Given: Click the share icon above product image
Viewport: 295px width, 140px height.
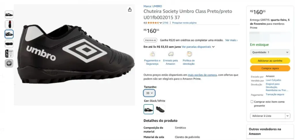Looking at the screenshot, I should pos(130,10).
